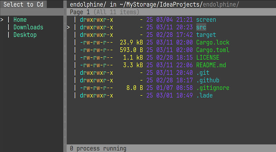Click the current path in the header
This screenshot has height=152, width=276.
[154, 4]
